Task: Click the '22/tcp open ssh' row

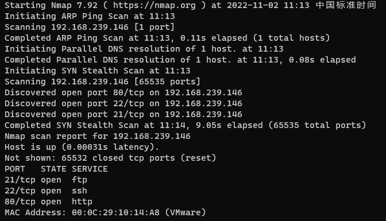Action: pos(46,191)
